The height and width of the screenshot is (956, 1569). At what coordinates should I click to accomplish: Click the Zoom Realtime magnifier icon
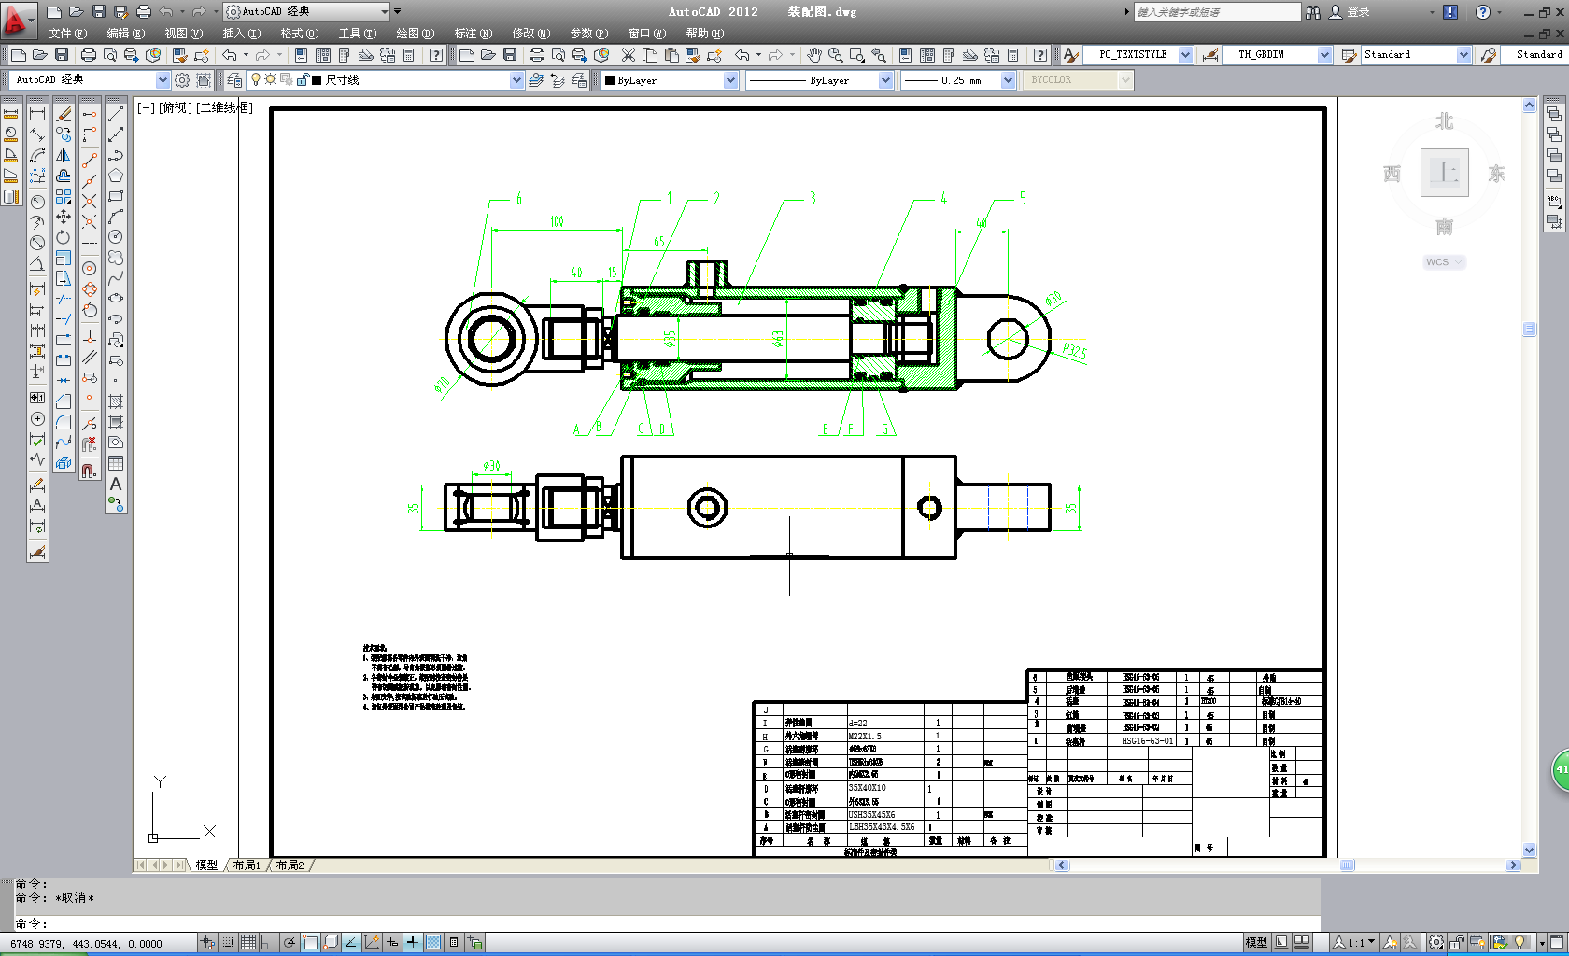pyautogui.click(x=836, y=55)
